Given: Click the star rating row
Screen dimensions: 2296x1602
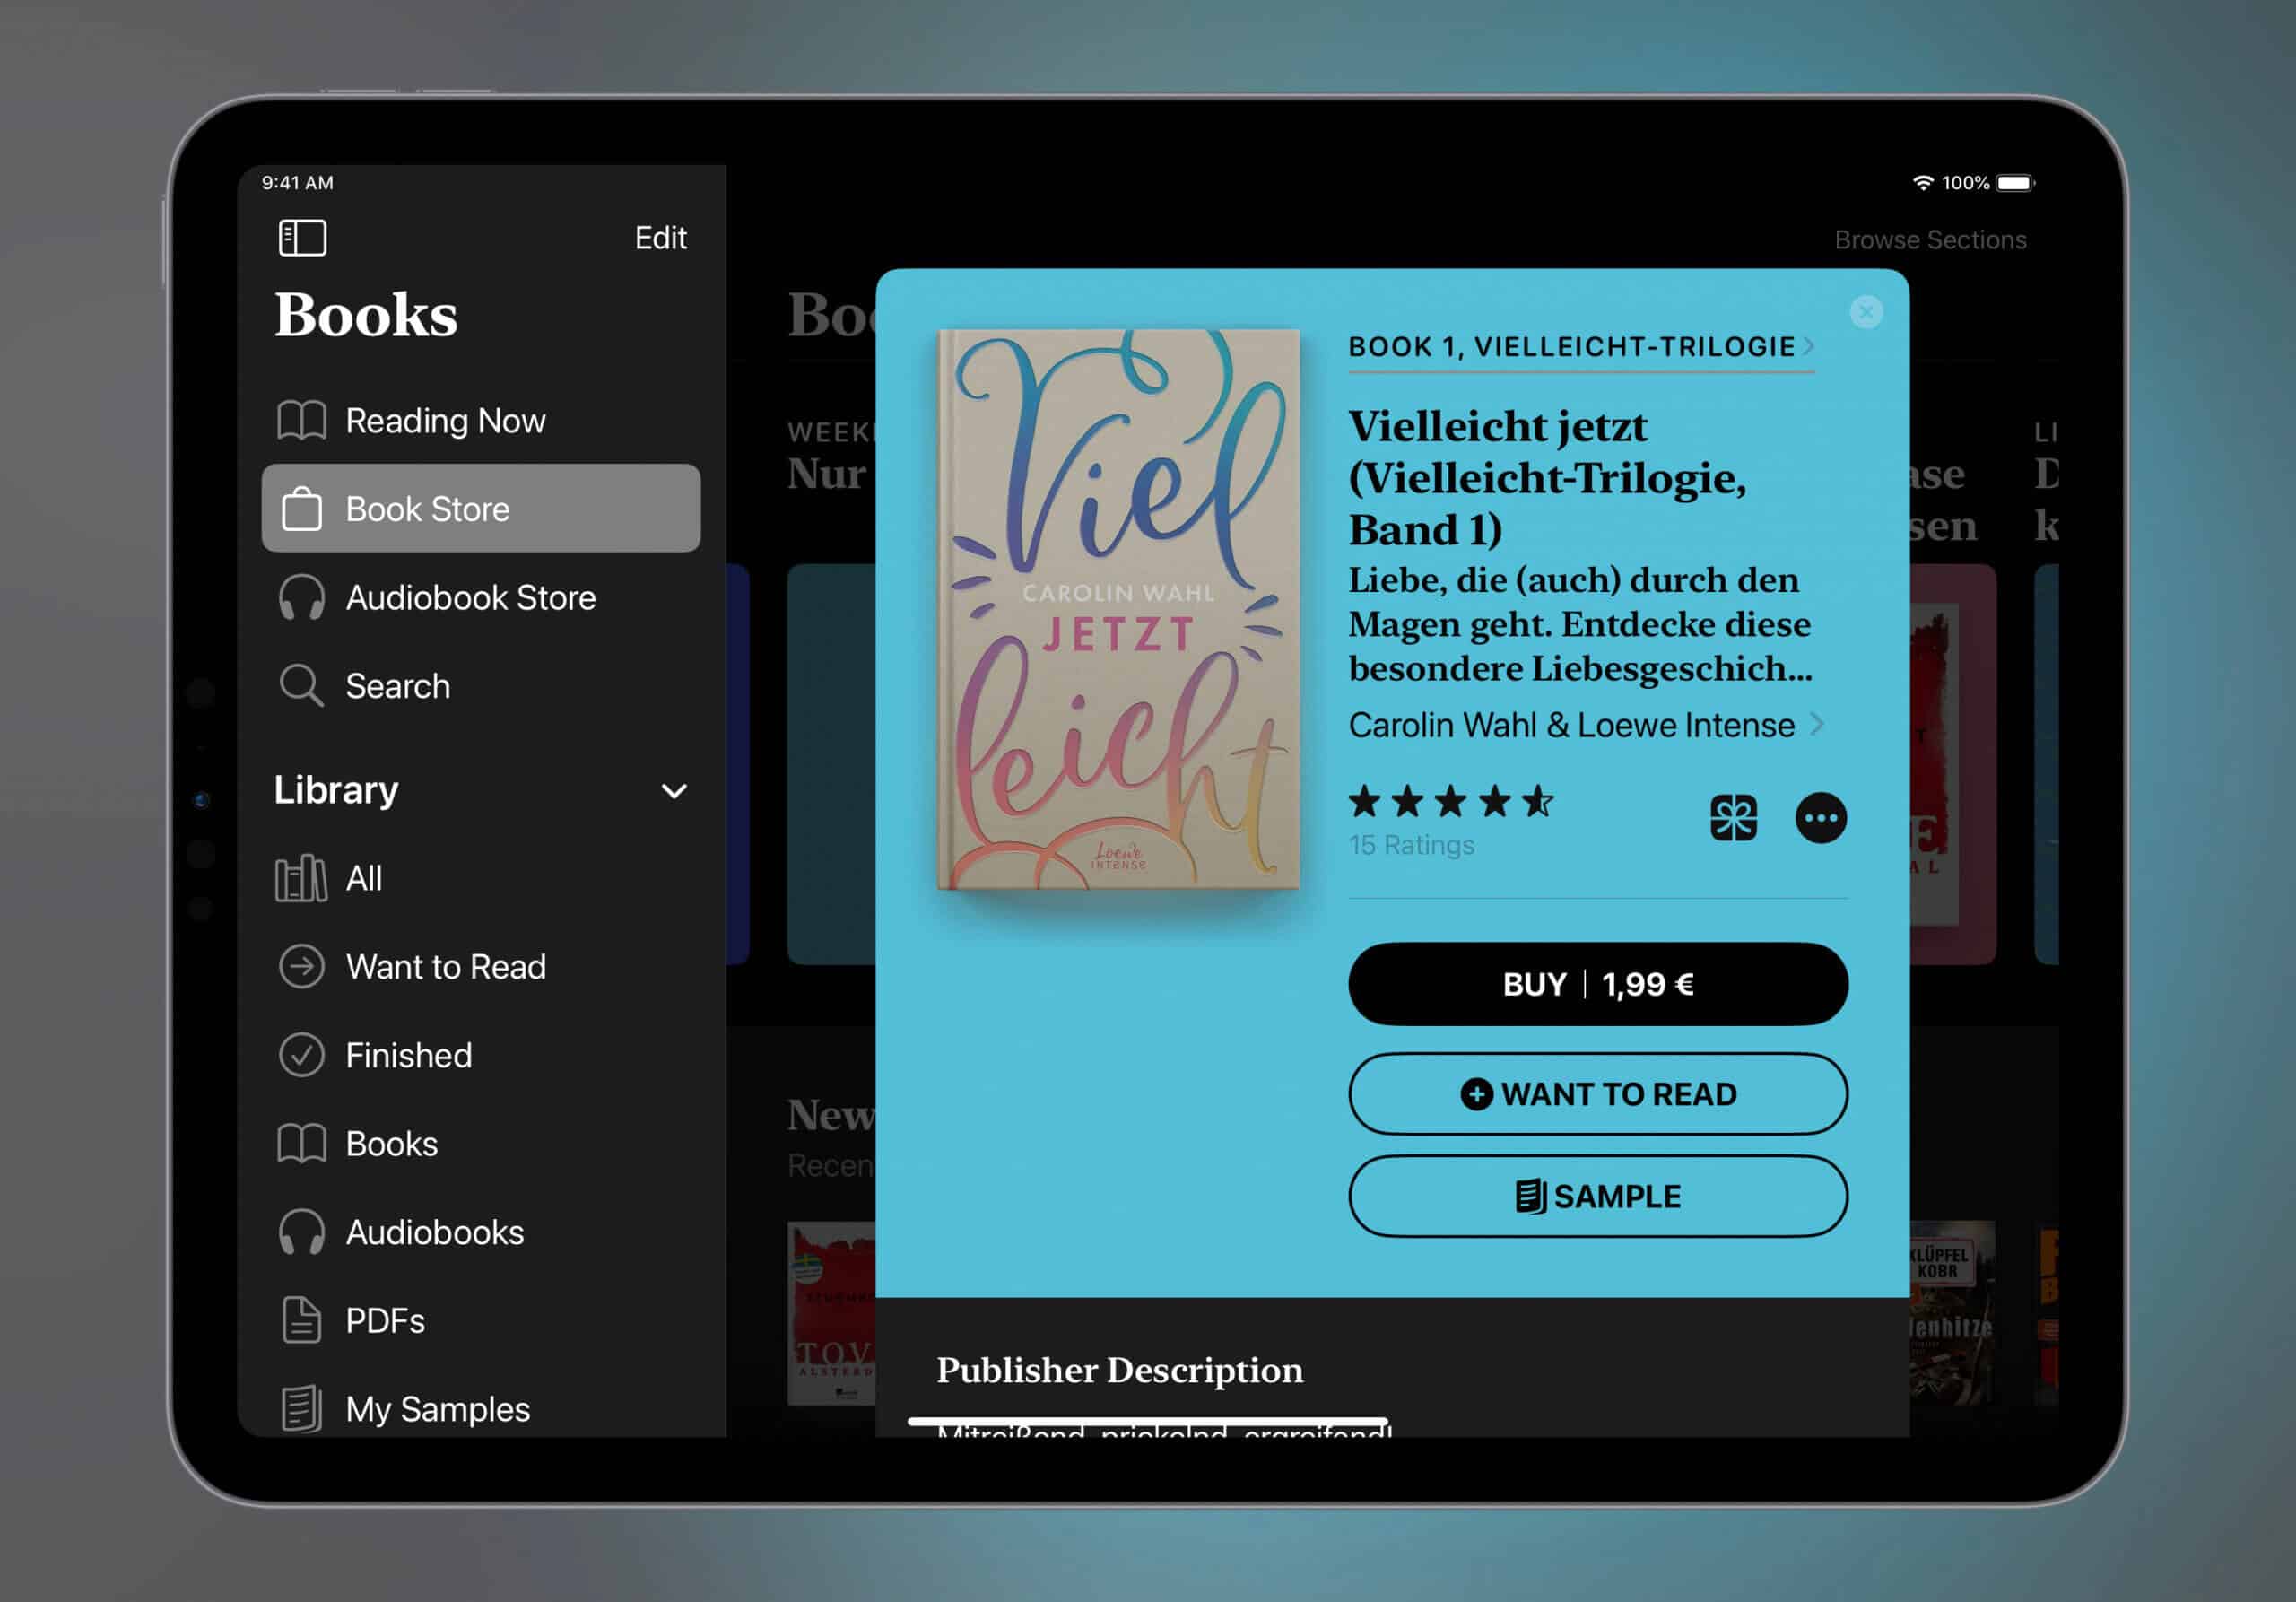Looking at the screenshot, I should tap(1451, 802).
